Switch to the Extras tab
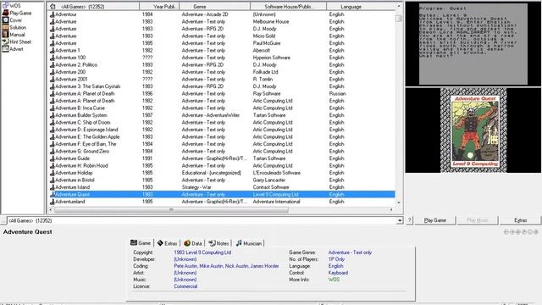Image resolution: width=542 pixels, height=305 pixels. pyautogui.click(x=167, y=243)
